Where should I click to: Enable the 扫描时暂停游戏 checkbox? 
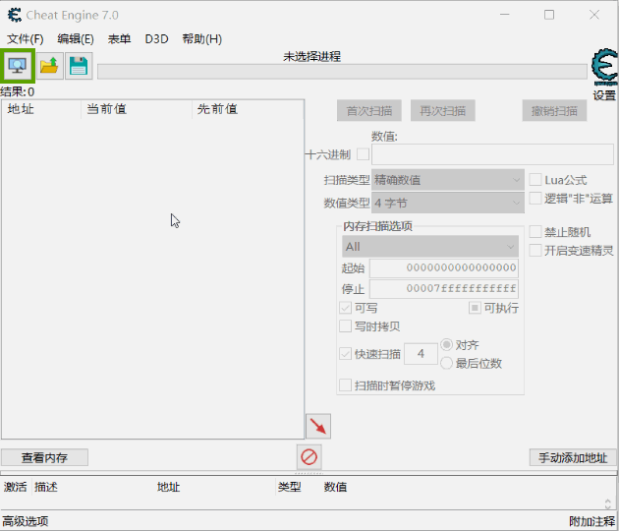[x=346, y=384]
